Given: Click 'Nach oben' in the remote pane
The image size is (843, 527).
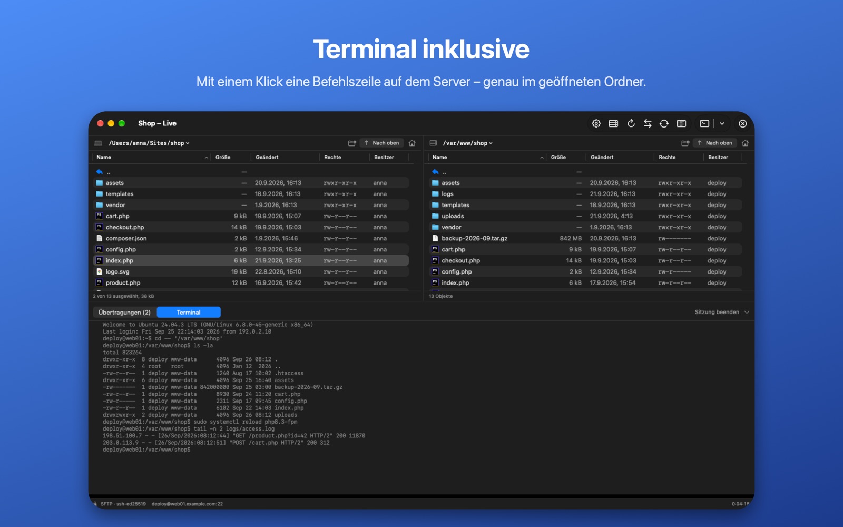Looking at the screenshot, I should [x=714, y=143].
